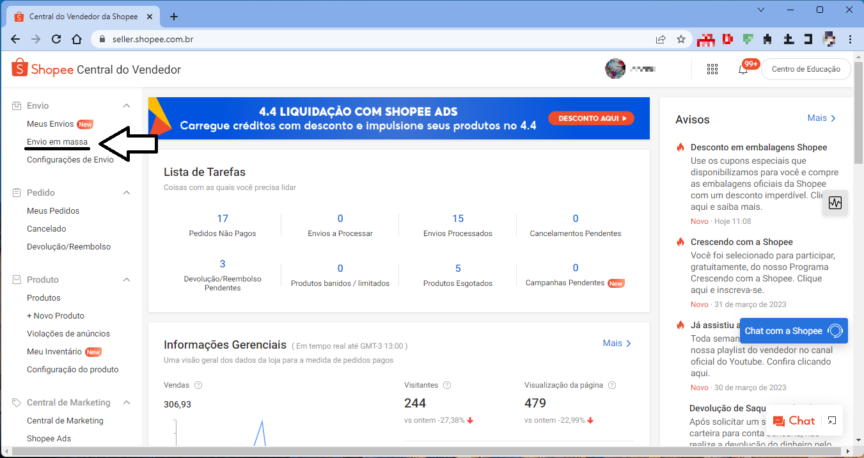Click 5 Produtos Esgotados
864x458 pixels.
tap(458, 275)
